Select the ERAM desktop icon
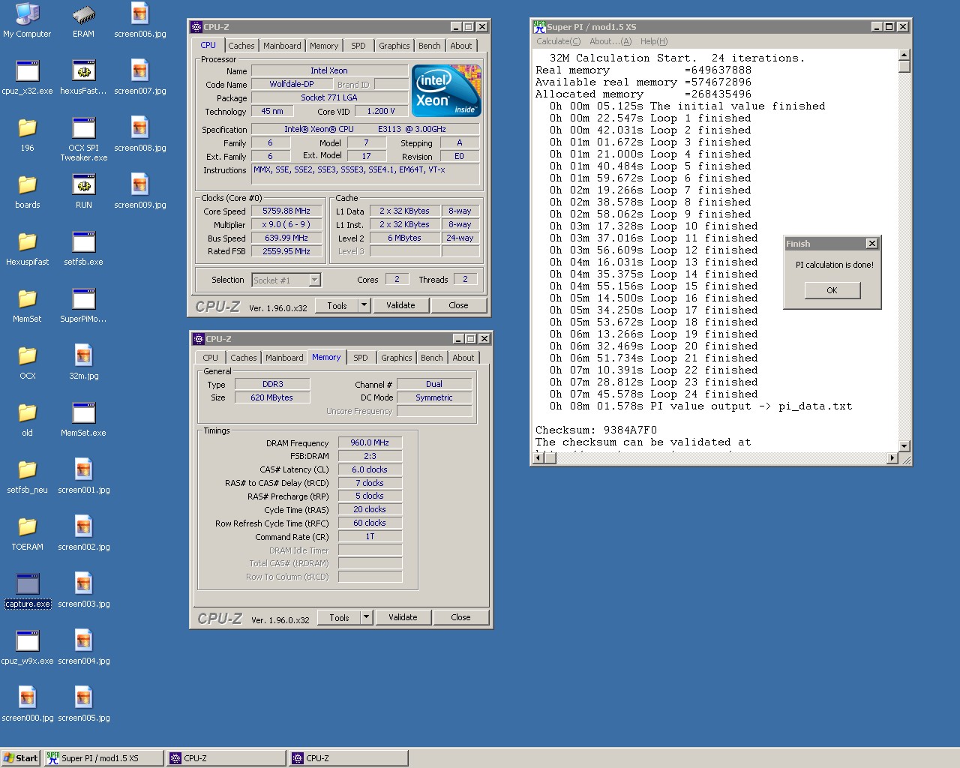The width and height of the screenshot is (960, 768). coord(83,20)
